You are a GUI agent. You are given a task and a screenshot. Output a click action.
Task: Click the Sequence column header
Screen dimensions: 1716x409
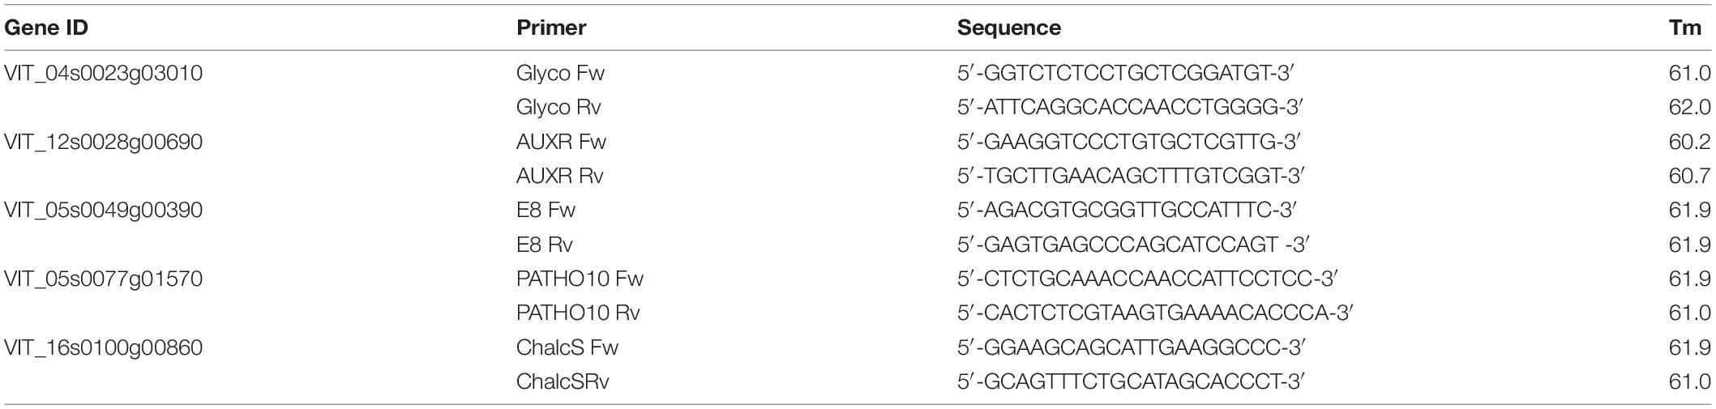pyautogui.click(x=1009, y=28)
